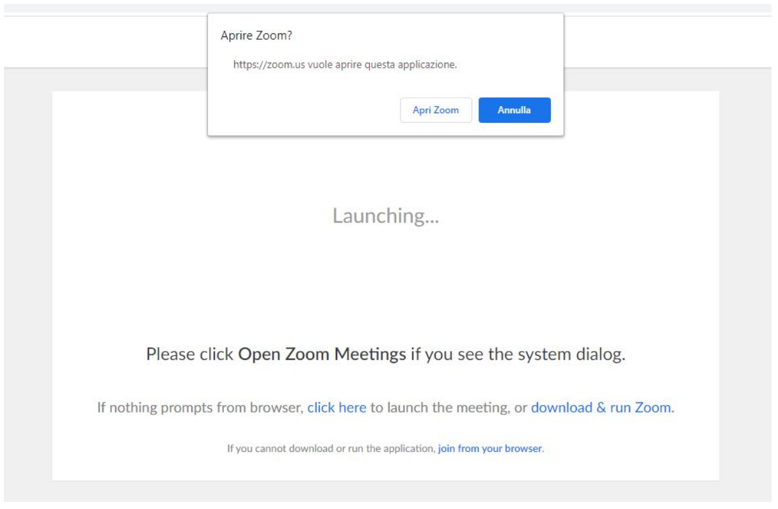778x509 pixels.
Task: Click 'If you cannot download or run the application' text
Action: point(331,448)
